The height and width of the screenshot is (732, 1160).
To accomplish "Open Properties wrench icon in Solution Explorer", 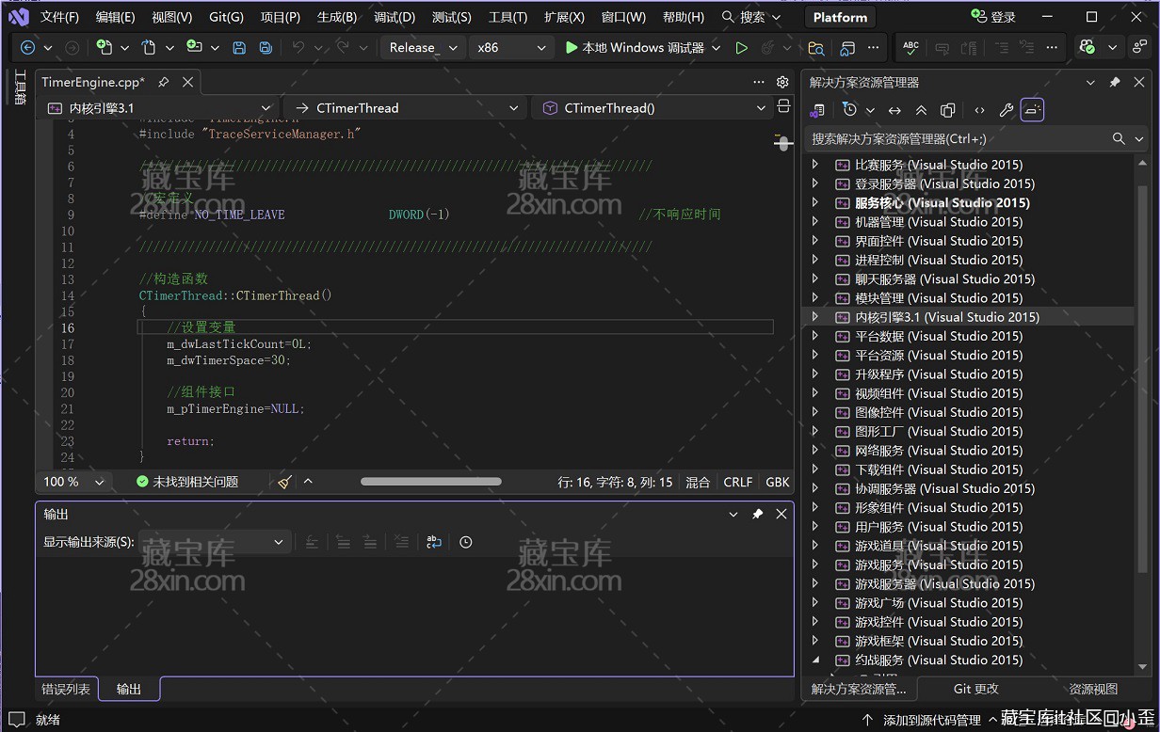I will [1006, 110].
